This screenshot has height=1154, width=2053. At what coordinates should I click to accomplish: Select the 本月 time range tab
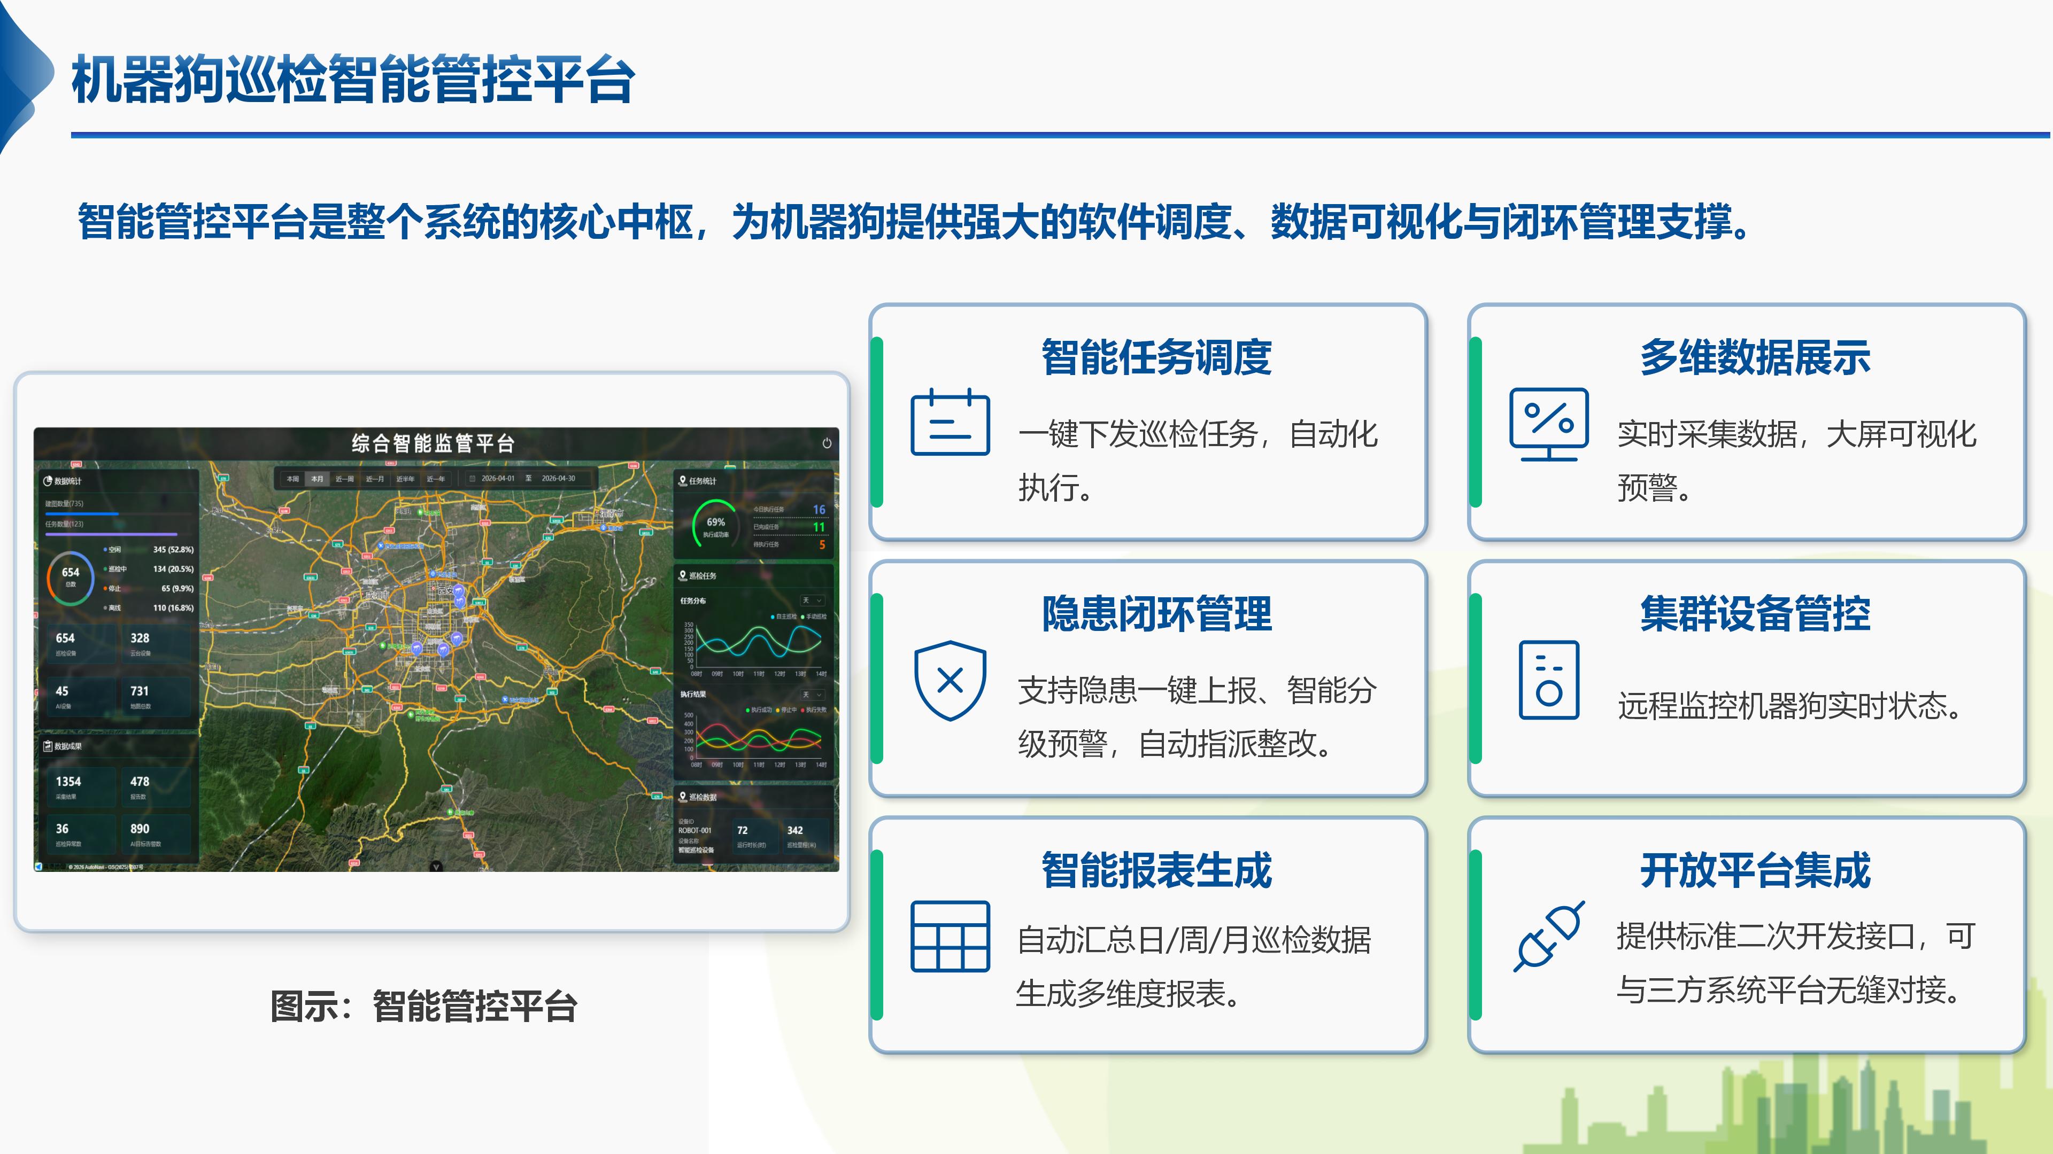tap(317, 479)
